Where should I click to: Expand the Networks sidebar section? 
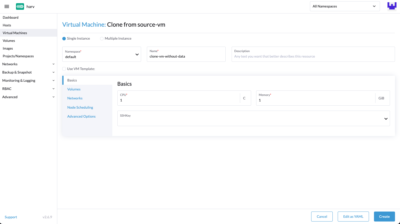28,64
